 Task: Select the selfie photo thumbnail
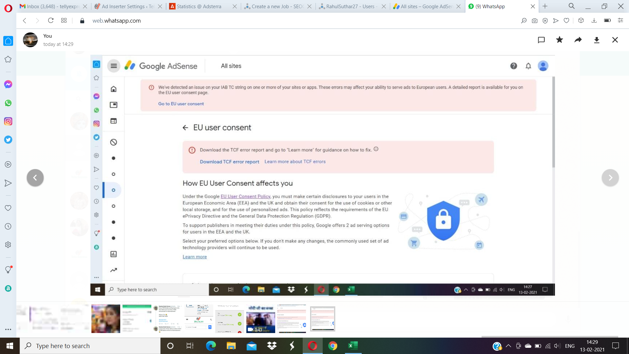click(x=105, y=319)
